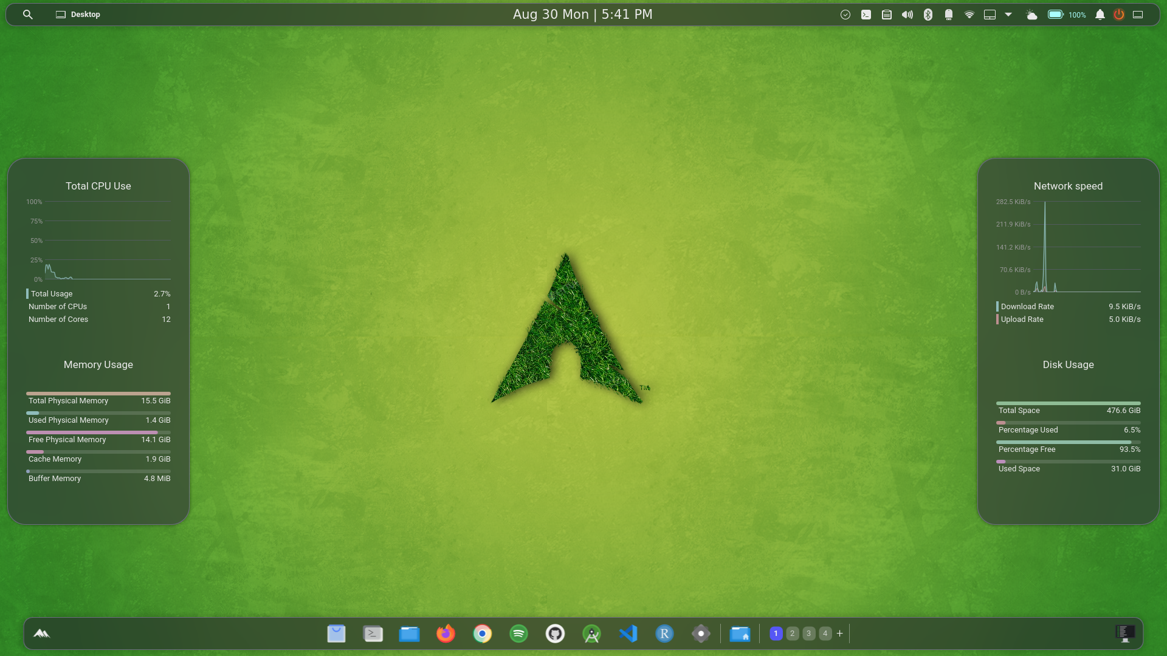Launch GitHub Desktop from the dock
Viewport: 1167px width, 656px height.
point(555,634)
